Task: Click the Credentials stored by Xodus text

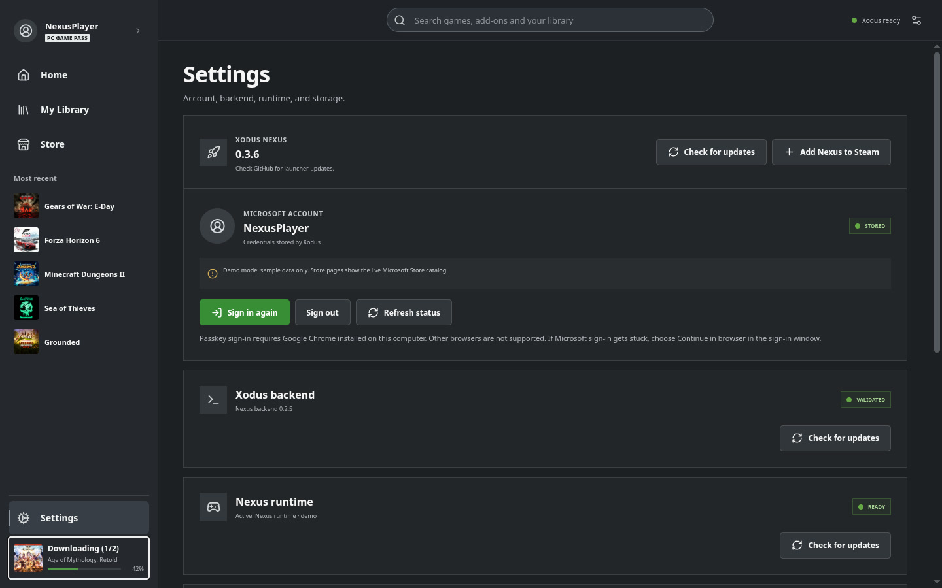Action: pos(282,242)
